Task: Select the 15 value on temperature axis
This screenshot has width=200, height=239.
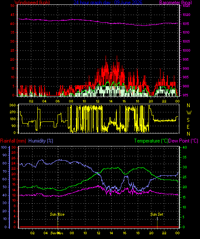Action: coord(184,197)
